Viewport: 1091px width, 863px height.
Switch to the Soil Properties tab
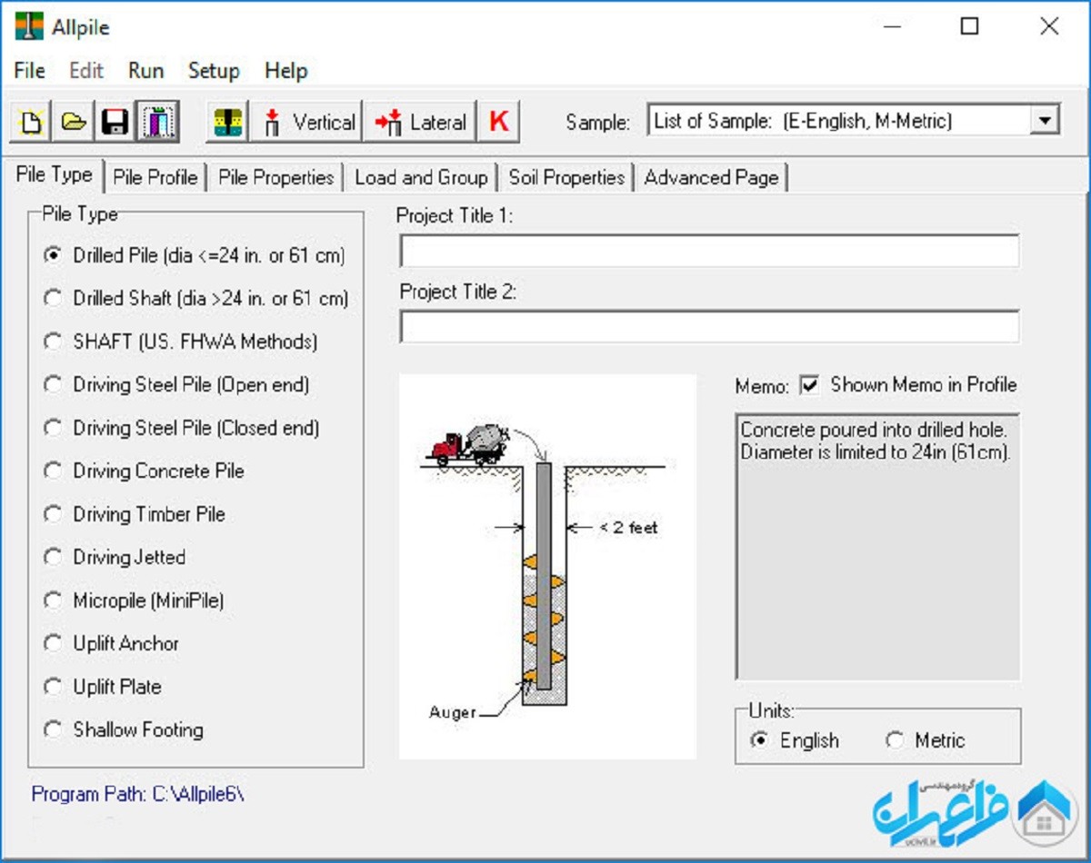coord(566,177)
